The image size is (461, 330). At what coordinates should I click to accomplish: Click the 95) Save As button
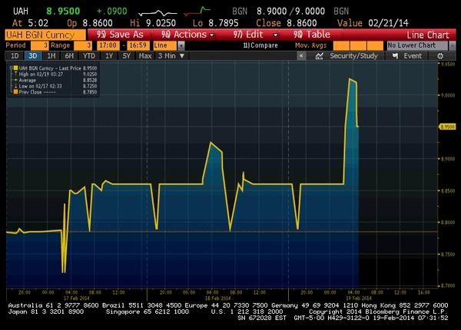pyautogui.click(x=120, y=35)
